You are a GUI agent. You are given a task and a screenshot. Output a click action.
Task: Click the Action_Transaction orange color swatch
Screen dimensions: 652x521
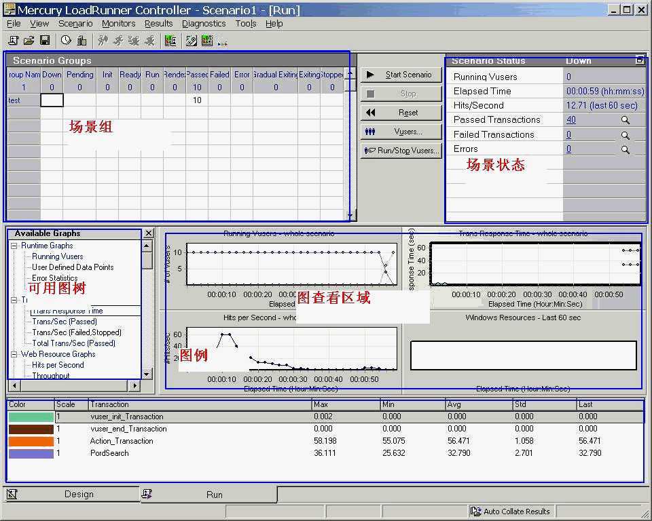pos(31,441)
